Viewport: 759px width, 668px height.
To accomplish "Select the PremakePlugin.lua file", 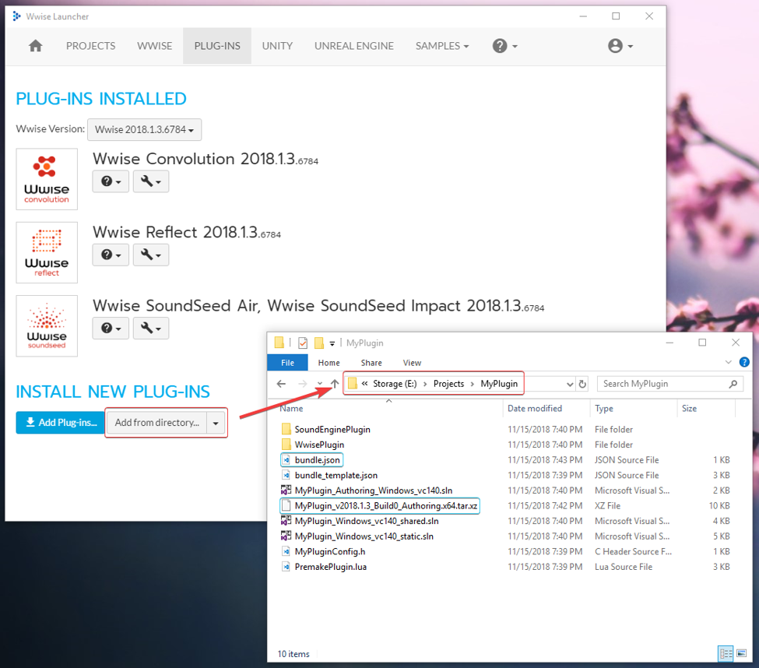I will 331,567.
